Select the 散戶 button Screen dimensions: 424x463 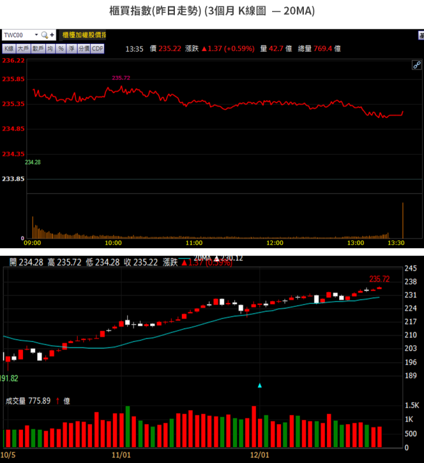(x=38, y=49)
